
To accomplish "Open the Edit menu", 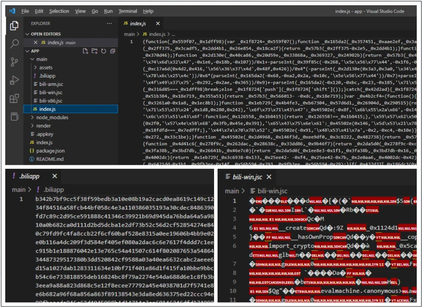I will (39, 11).
